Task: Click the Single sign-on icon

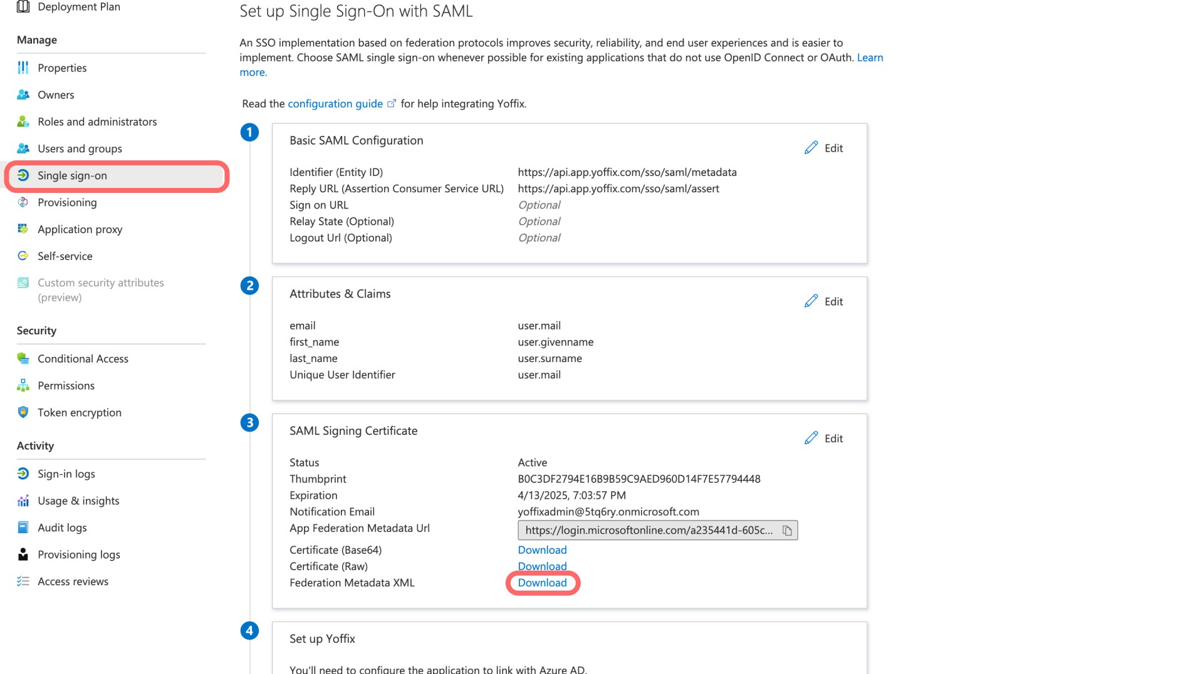Action: 23,175
